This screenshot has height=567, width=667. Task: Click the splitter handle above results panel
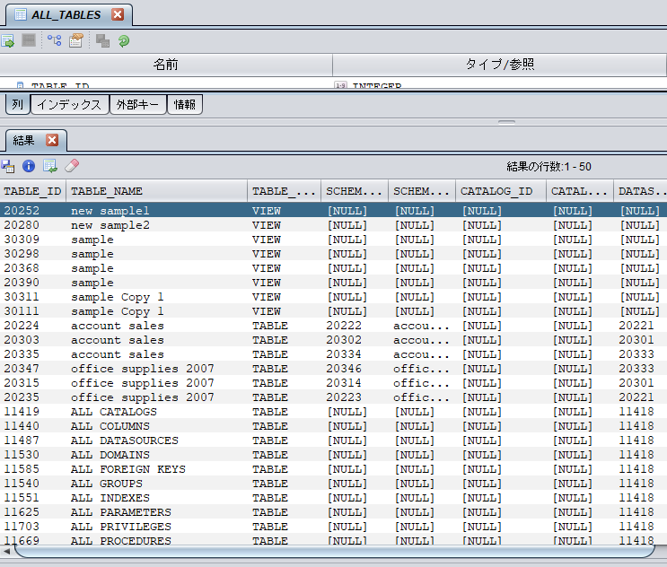click(x=506, y=122)
